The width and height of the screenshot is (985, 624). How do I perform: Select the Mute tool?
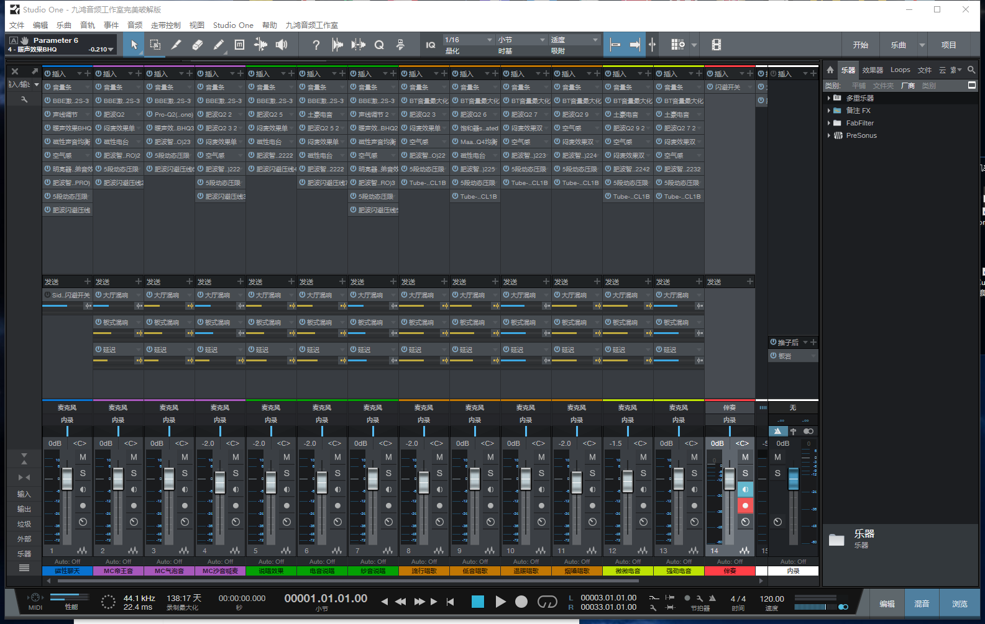tap(240, 45)
